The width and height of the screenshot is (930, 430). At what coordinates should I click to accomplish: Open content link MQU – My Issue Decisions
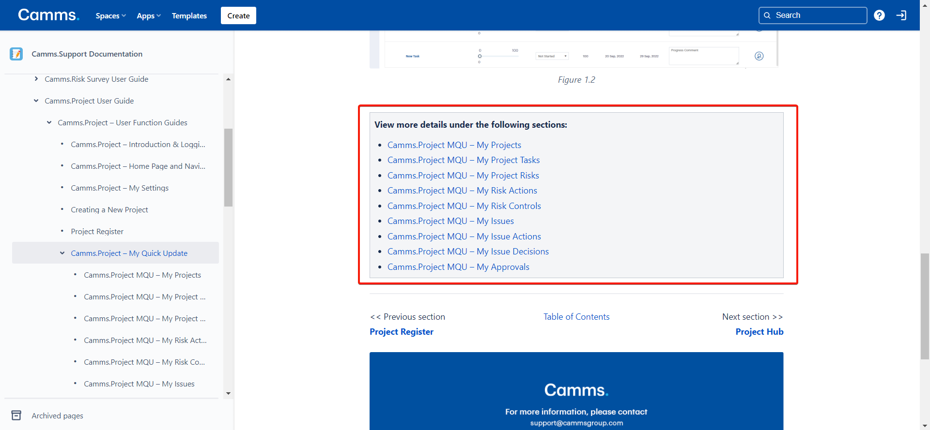point(468,252)
